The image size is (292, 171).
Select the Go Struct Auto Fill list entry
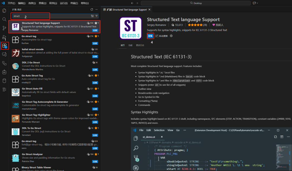click(55, 92)
